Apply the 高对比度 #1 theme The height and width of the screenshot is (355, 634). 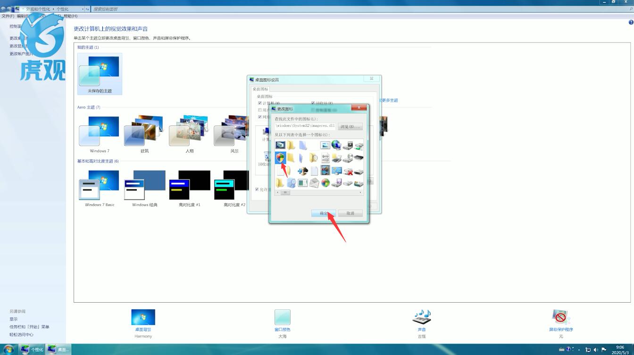pos(189,189)
